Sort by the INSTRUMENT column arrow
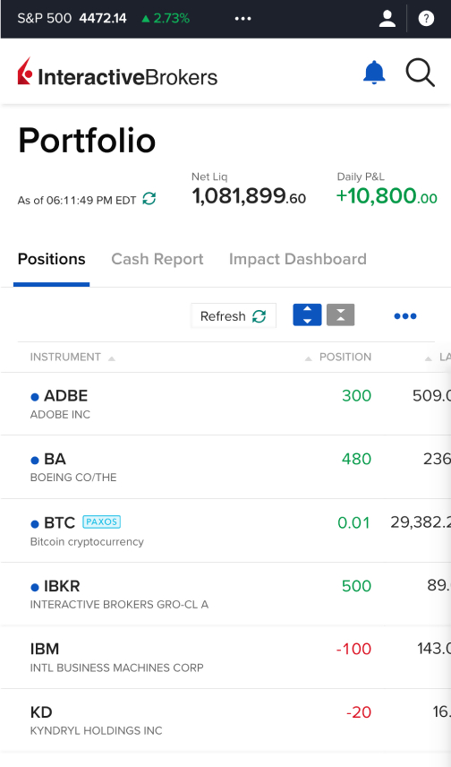This screenshot has height=767, width=451. pos(111,358)
